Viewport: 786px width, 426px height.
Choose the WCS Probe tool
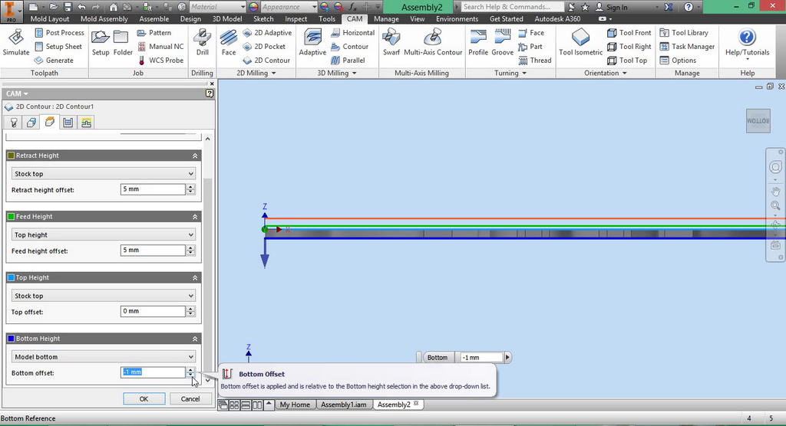tap(160, 60)
